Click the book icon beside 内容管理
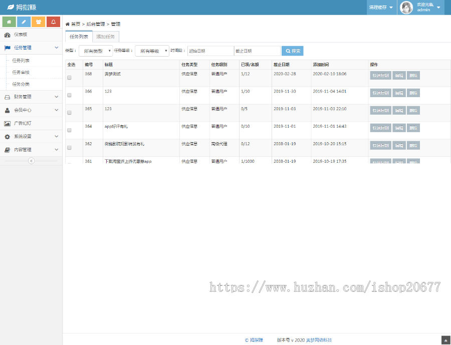 [x=7, y=150]
